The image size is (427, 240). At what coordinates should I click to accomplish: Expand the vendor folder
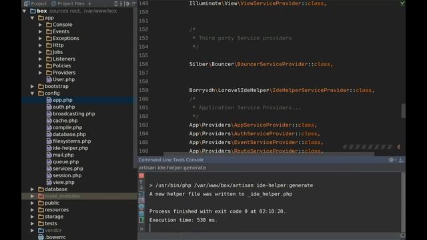[33, 231]
